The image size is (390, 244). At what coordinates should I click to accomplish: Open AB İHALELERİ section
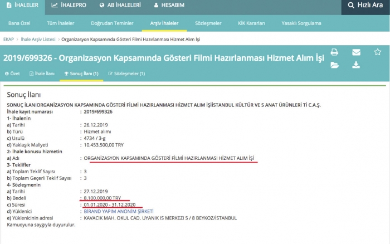(x=119, y=6)
